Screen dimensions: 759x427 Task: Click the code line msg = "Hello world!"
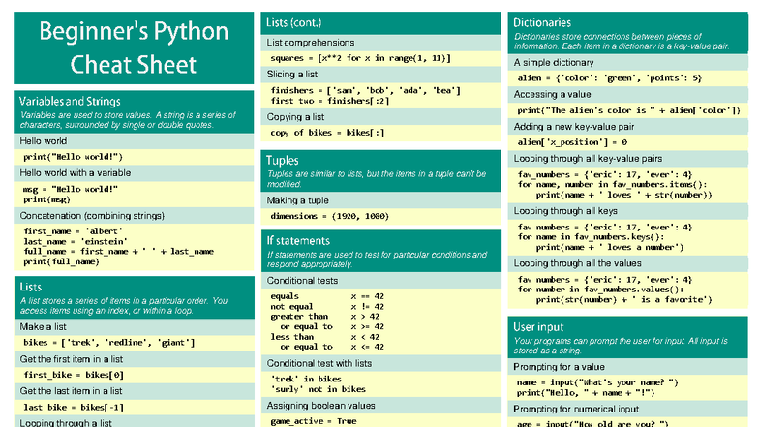pyautogui.click(x=71, y=190)
